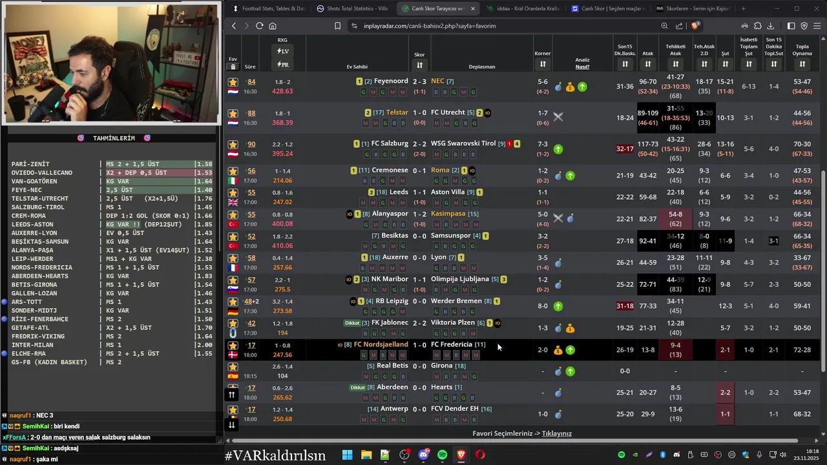Toggle favorite star for Cremonese match
The image size is (827, 465).
(x=233, y=171)
